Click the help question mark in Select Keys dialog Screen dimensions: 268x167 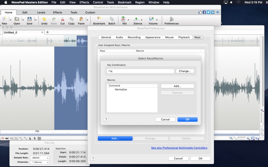106,119
